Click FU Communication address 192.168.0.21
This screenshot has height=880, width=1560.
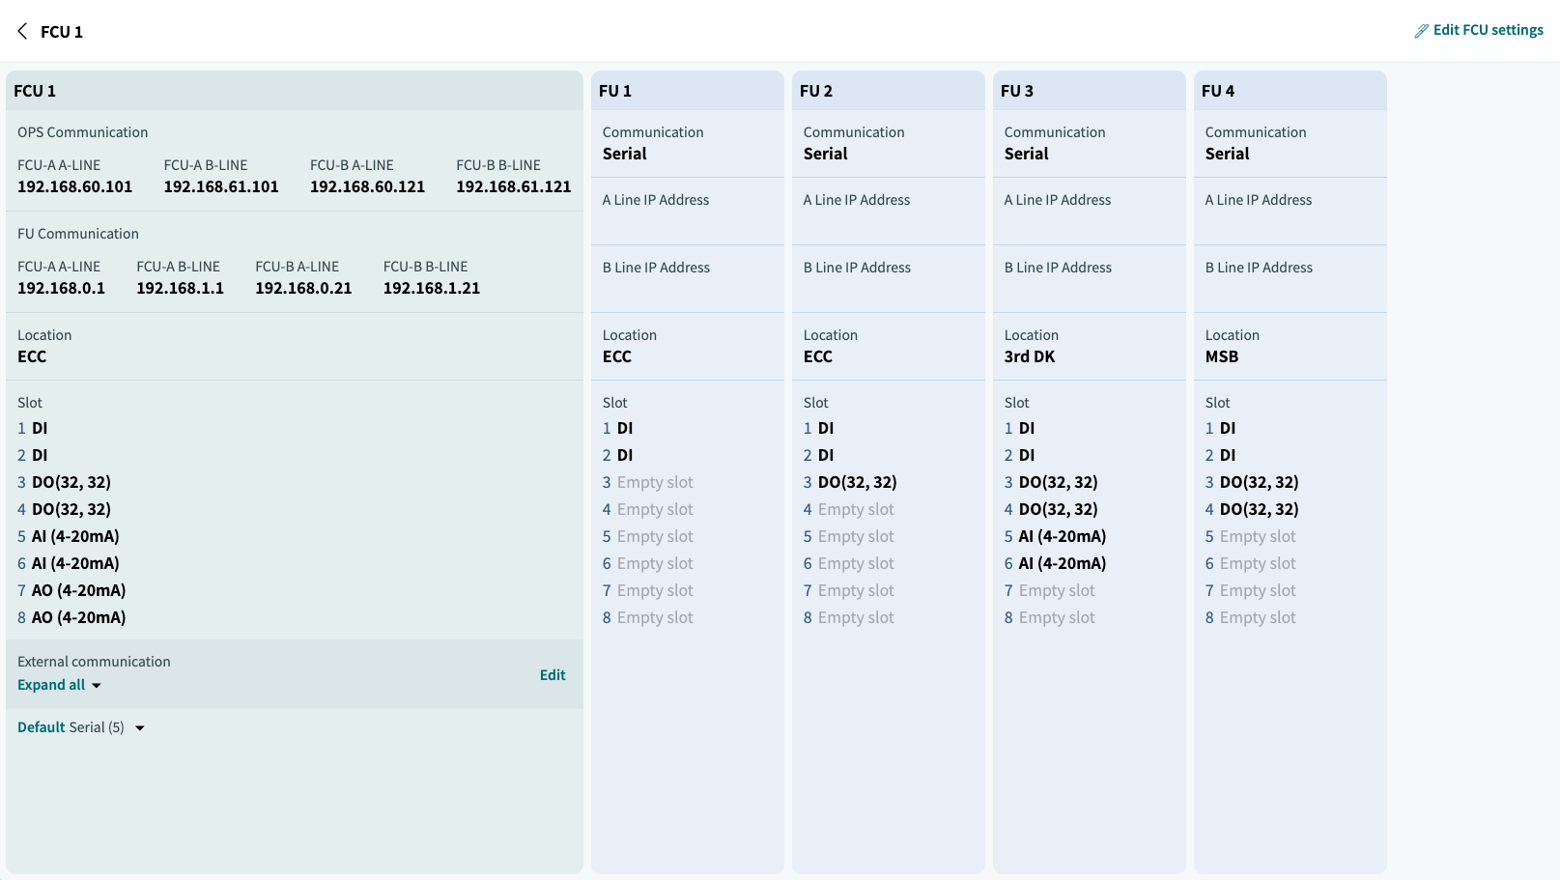point(304,288)
